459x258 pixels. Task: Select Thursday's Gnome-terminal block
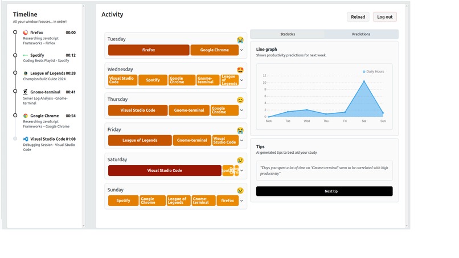tap(189, 110)
